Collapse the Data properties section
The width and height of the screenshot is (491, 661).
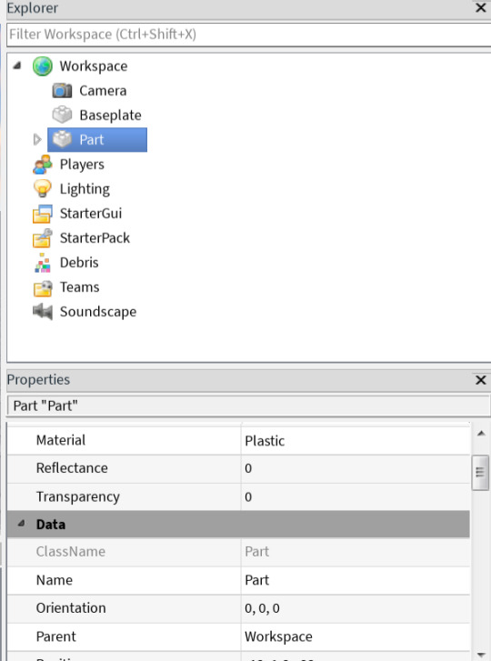tap(21, 524)
